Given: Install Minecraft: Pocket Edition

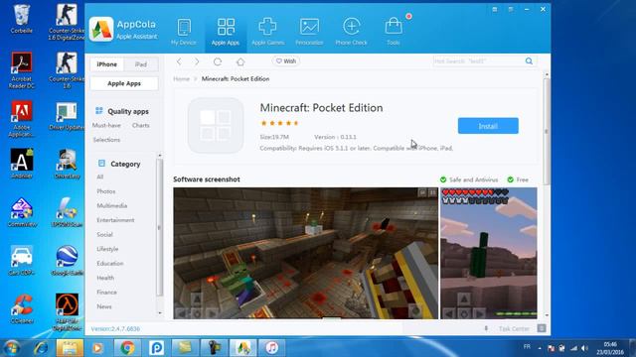Looking at the screenshot, I should pyautogui.click(x=488, y=126).
